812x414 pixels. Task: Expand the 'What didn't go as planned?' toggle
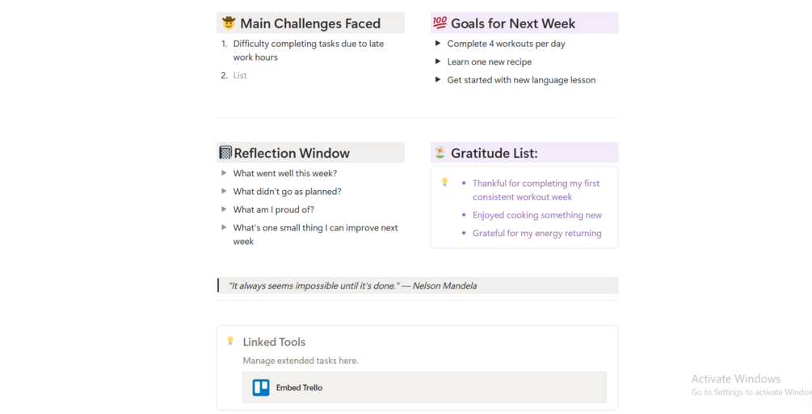pos(224,191)
